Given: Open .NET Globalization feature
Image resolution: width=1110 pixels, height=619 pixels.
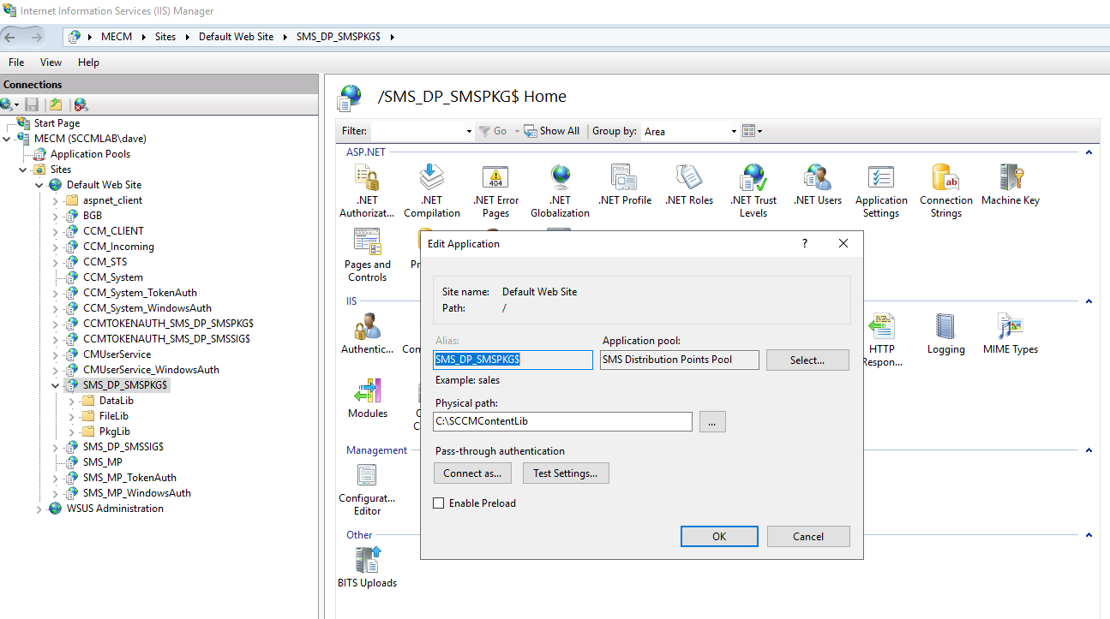Looking at the screenshot, I should point(561,191).
